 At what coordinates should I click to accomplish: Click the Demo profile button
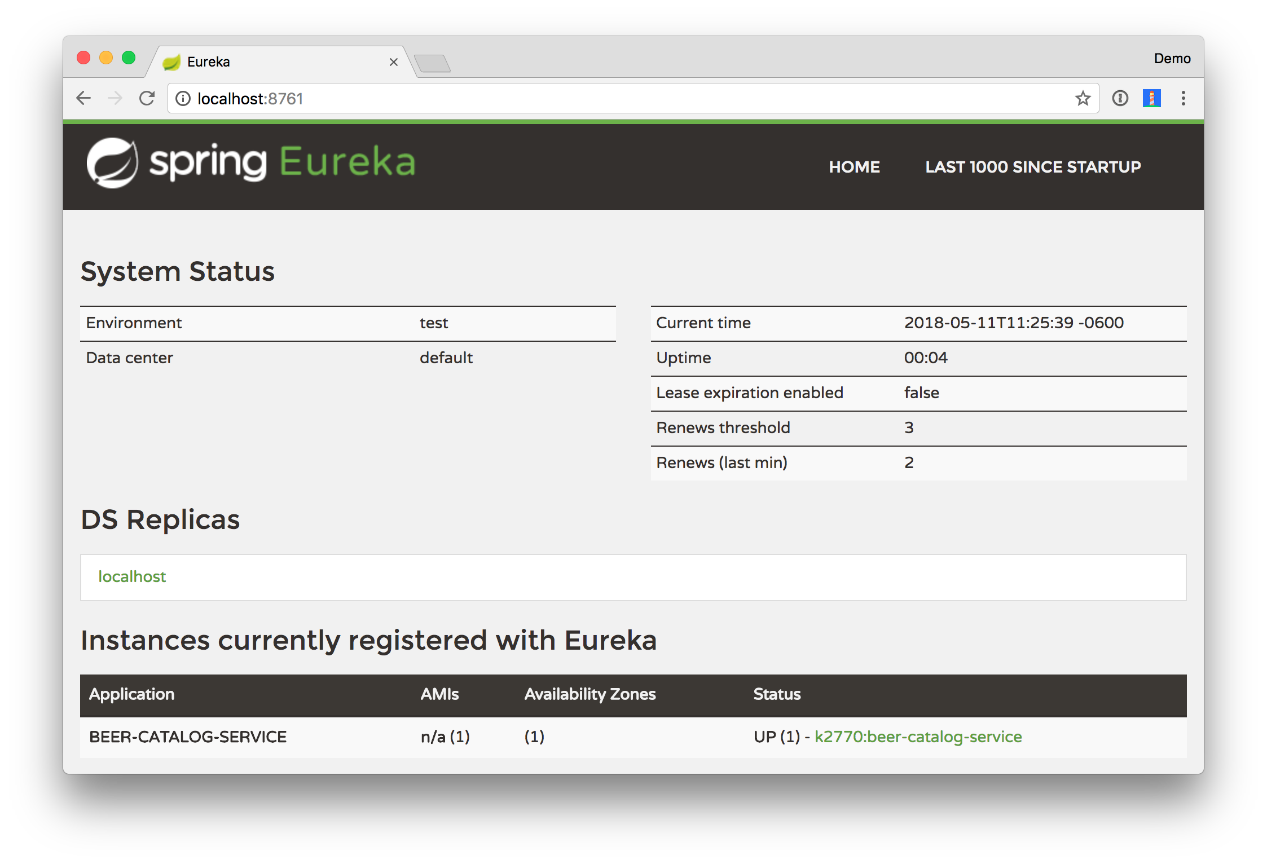tap(1172, 59)
